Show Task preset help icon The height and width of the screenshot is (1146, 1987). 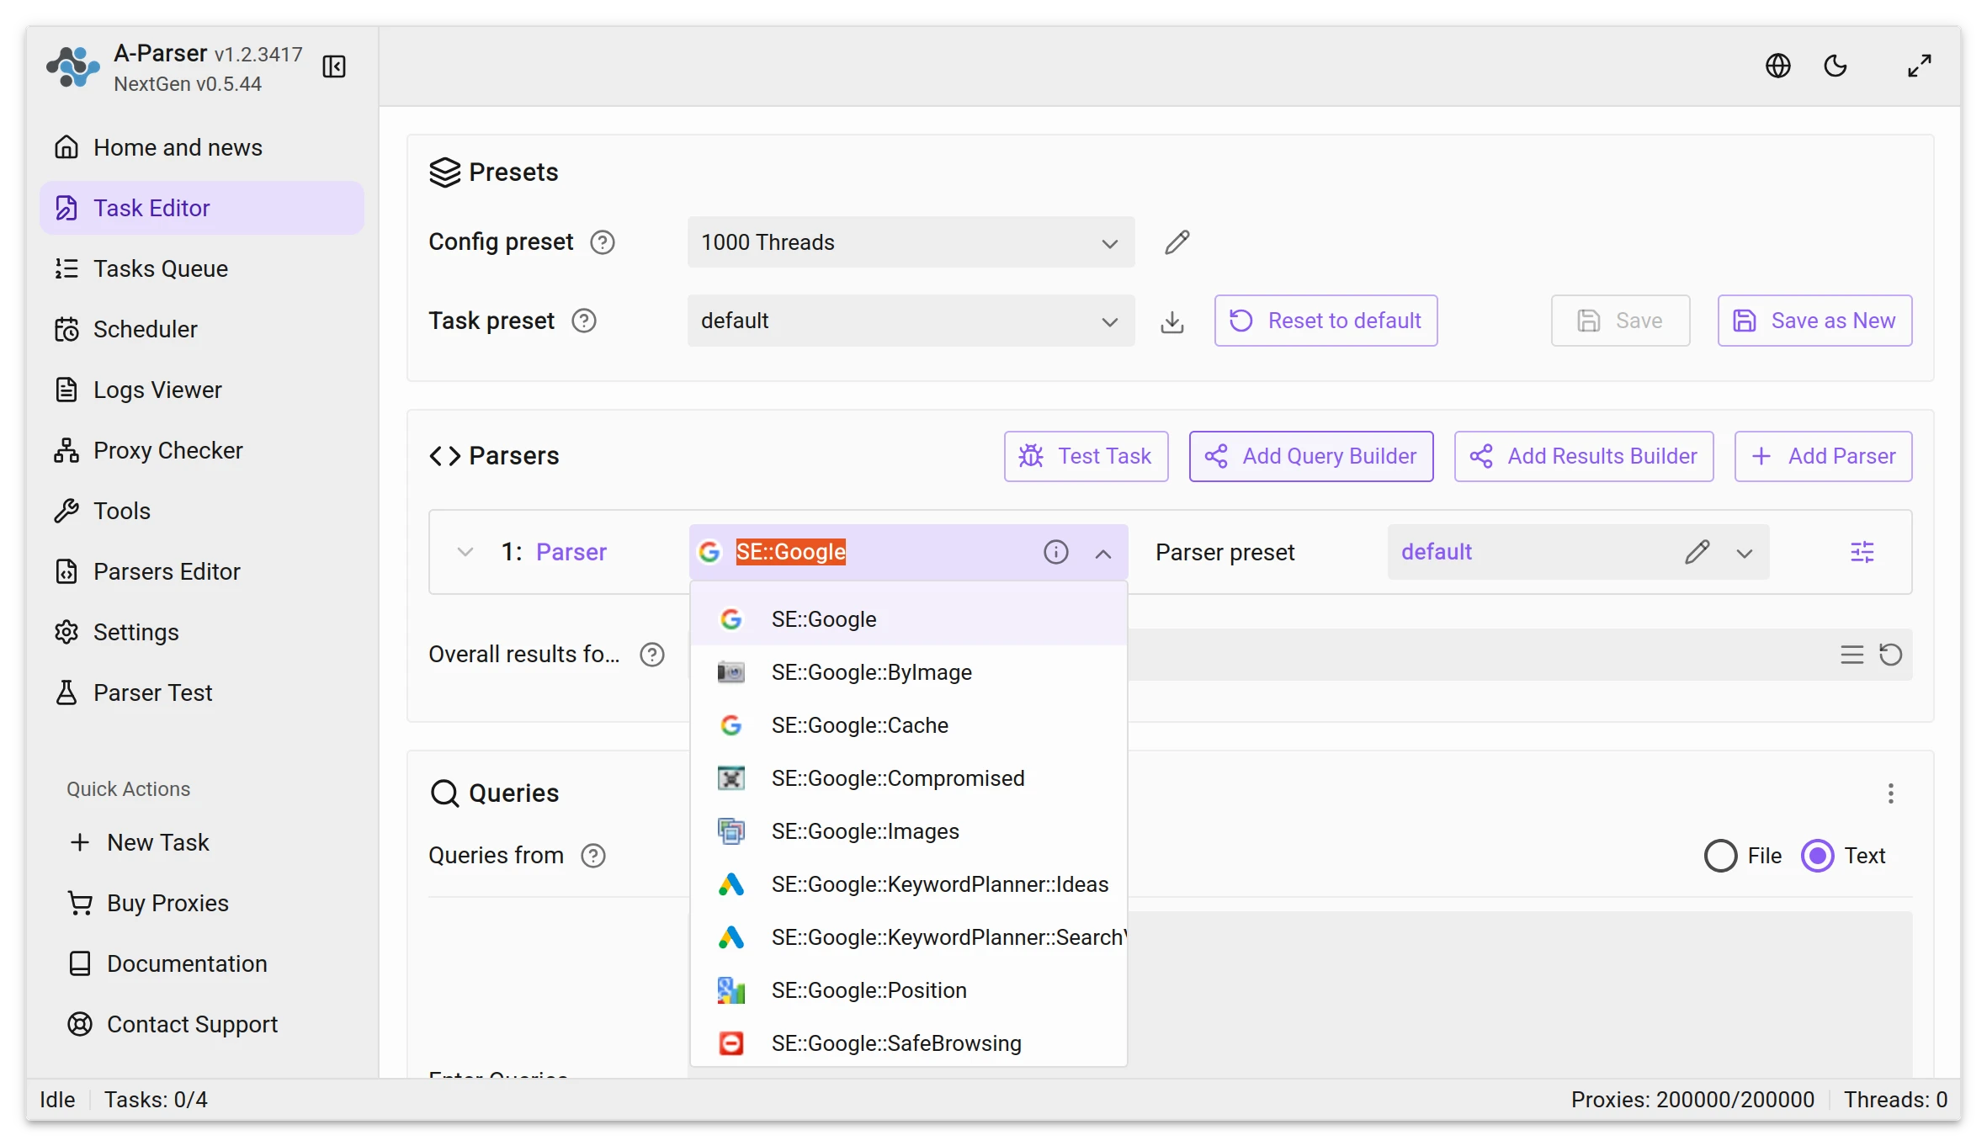click(x=583, y=321)
